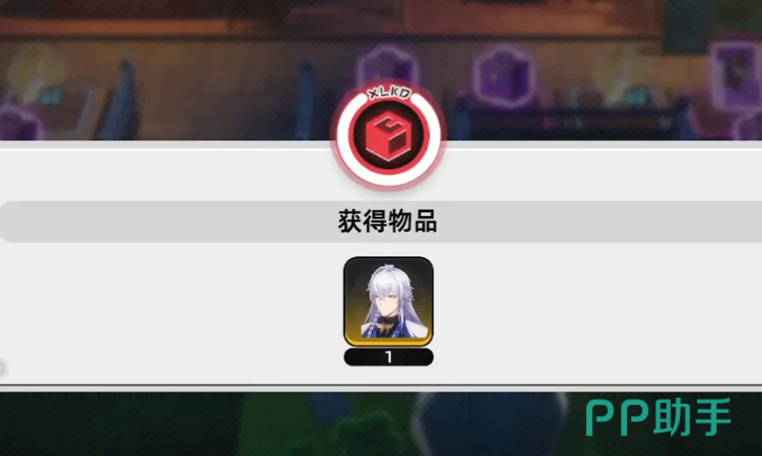Click the PP助手 watermark logo
Viewport: 762px width, 456px height.
click(658, 417)
